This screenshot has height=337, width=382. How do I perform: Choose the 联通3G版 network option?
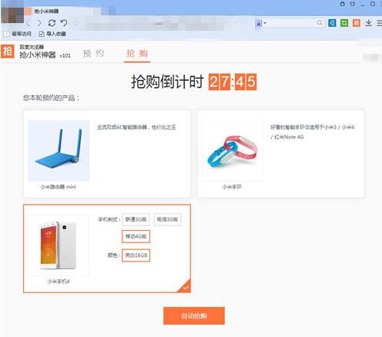coord(136,219)
